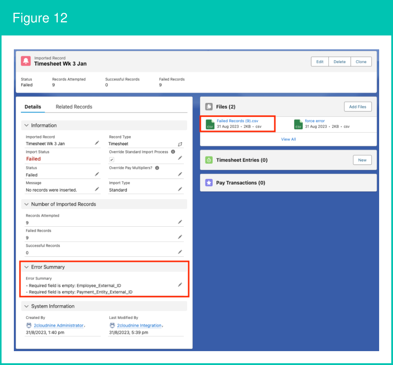
Task: Click the red Failed import status text
Action: [34, 159]
